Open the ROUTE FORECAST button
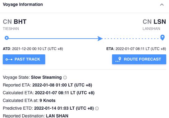This screenshot has height=118, width=169. 139,59
